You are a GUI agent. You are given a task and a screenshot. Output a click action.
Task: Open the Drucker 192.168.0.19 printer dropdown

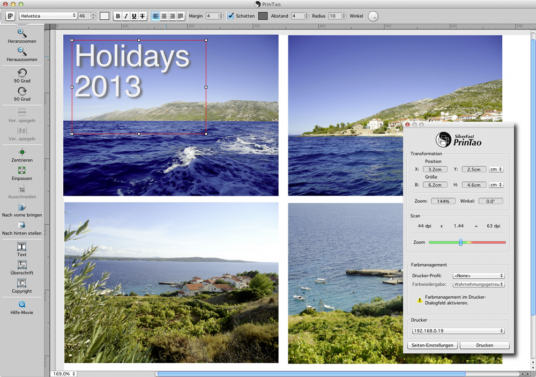point(458,331)
